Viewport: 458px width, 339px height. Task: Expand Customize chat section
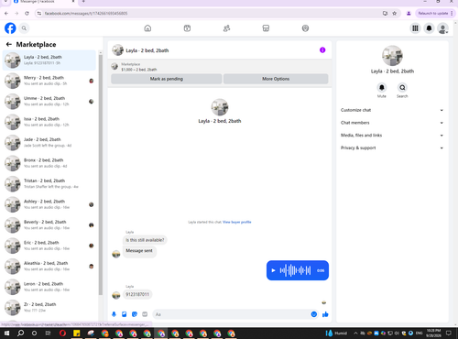(x=392, y=110)
